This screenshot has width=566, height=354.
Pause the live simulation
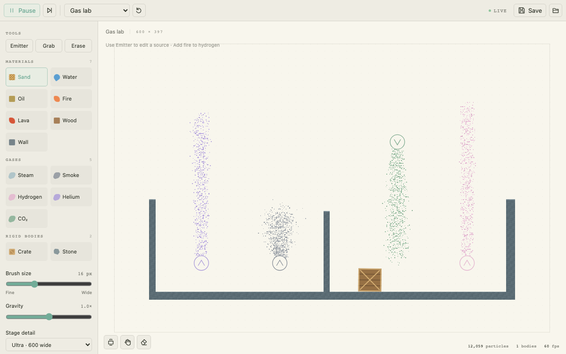[22, 10]
